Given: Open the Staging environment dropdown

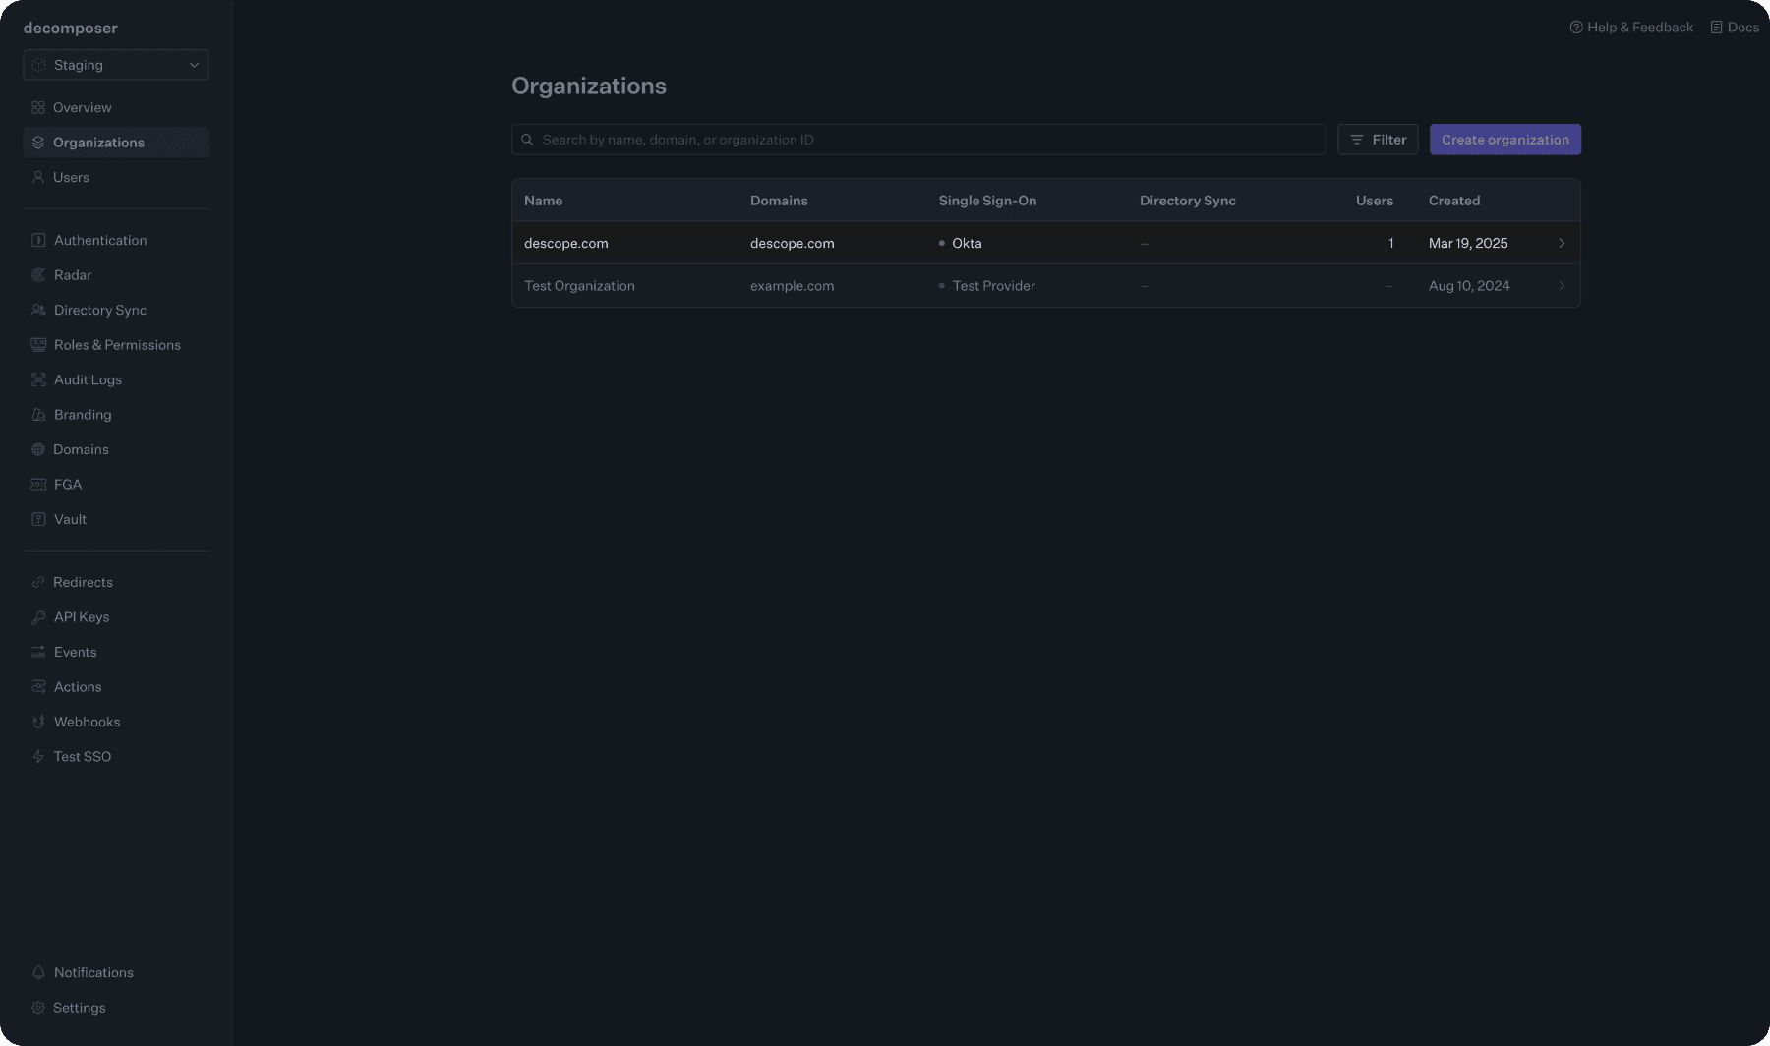Looking at the screenshot, I should (116, 65).
